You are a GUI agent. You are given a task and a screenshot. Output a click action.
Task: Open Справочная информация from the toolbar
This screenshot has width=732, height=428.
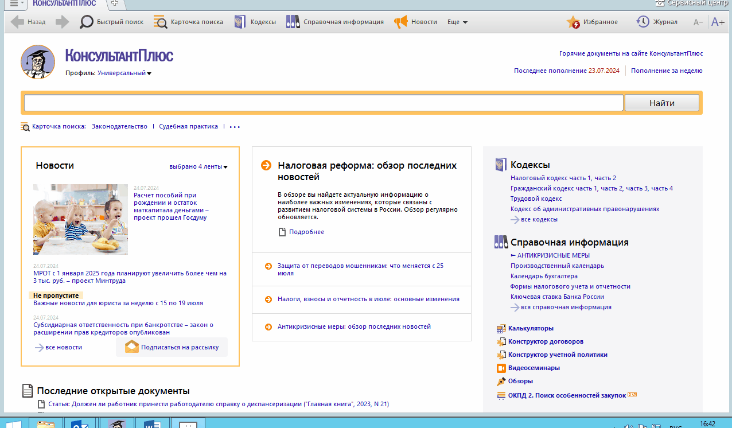[335, 22]
